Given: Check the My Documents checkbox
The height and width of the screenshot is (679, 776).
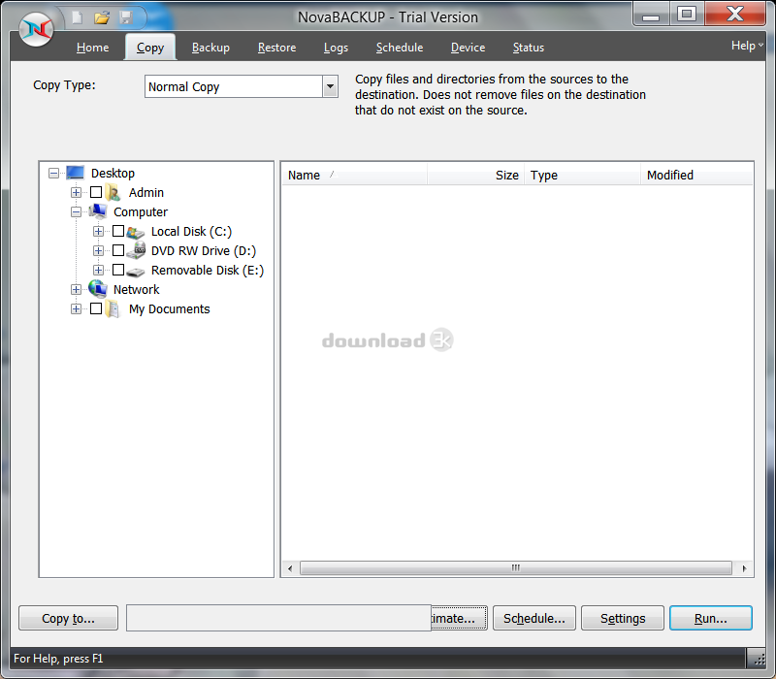Looking at the screenshot, I should (96, 308).
